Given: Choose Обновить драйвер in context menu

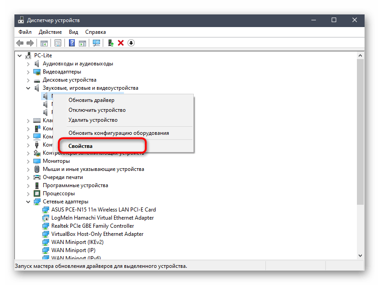Looking at the screenshot, I should 123,100.
